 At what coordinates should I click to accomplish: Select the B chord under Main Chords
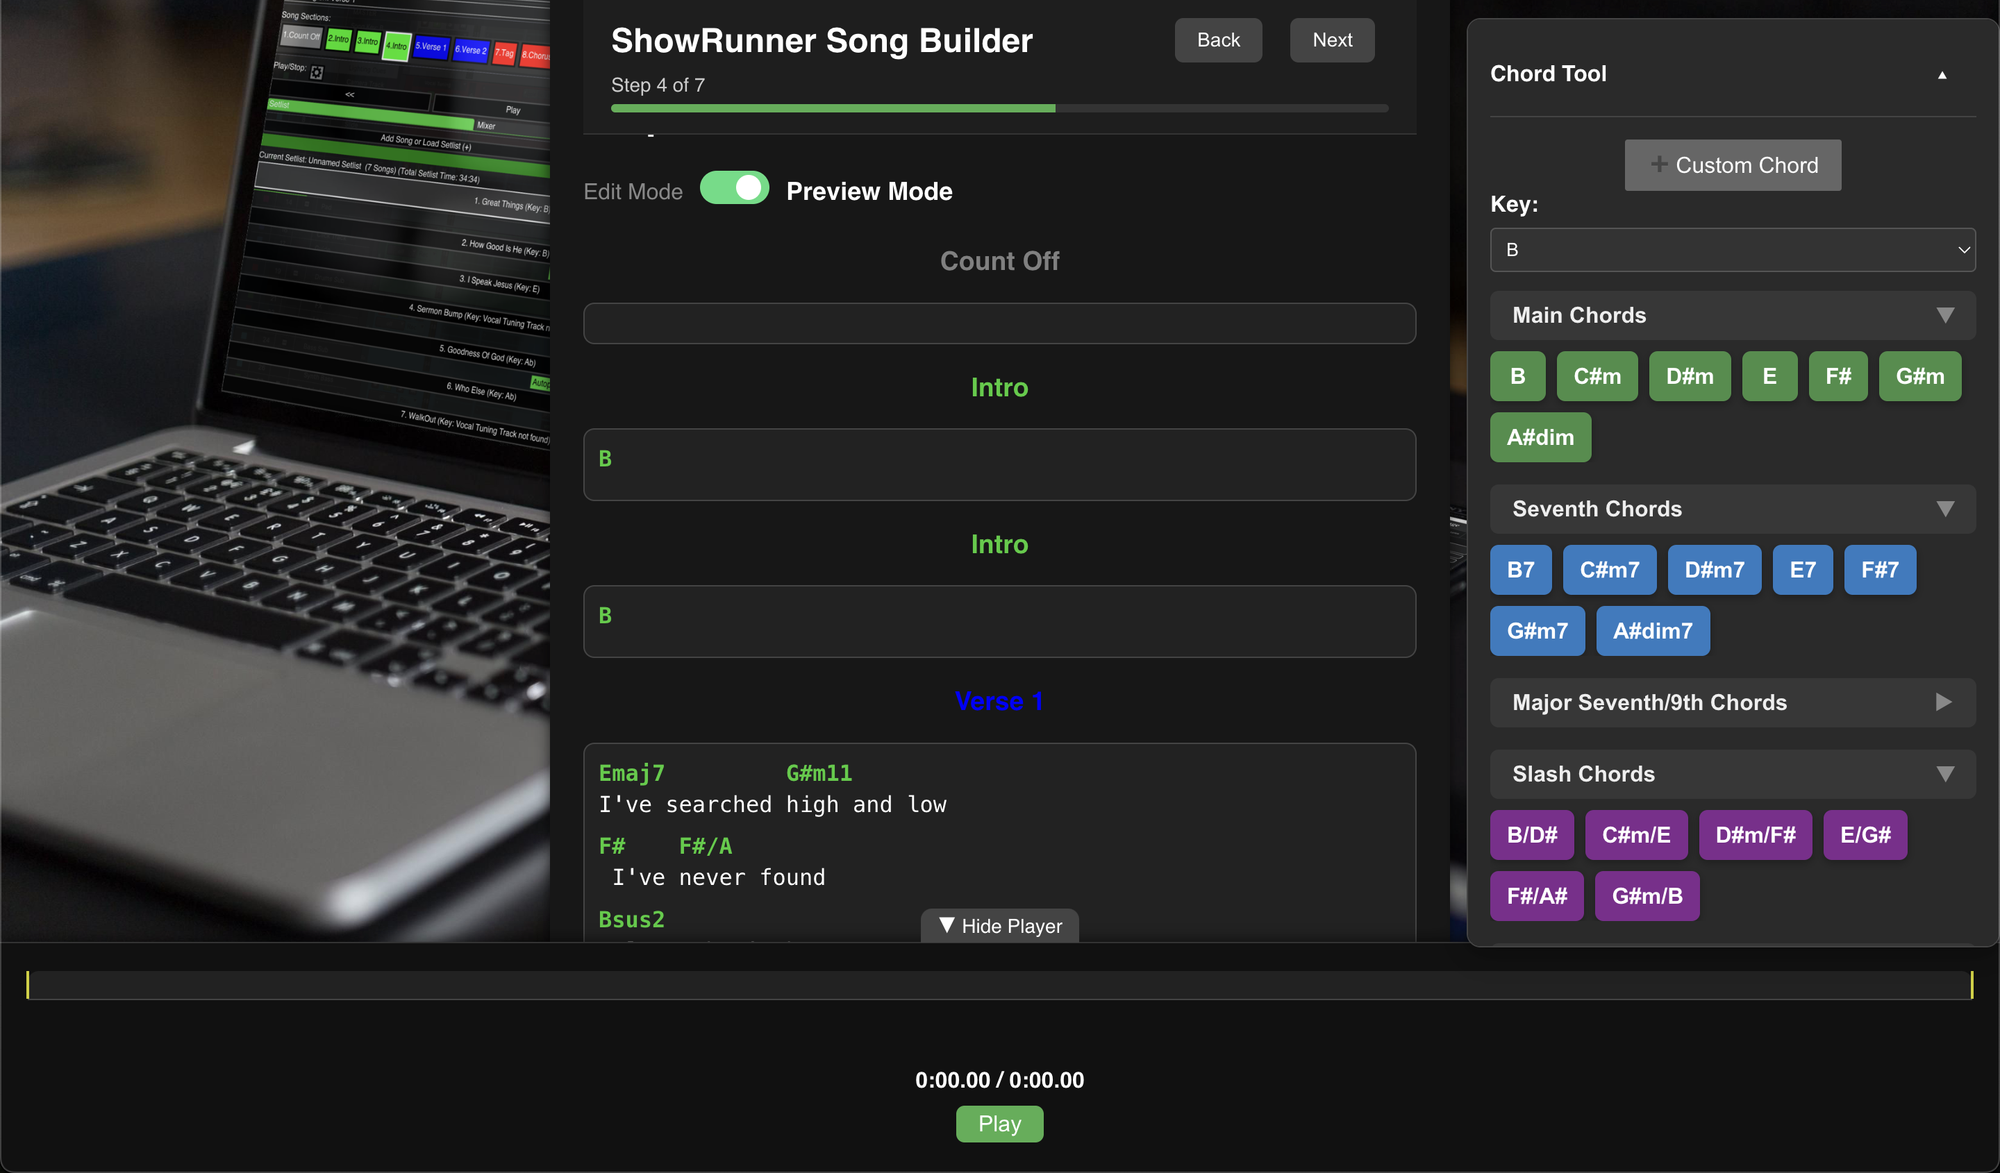click(x=1517, y=376)
